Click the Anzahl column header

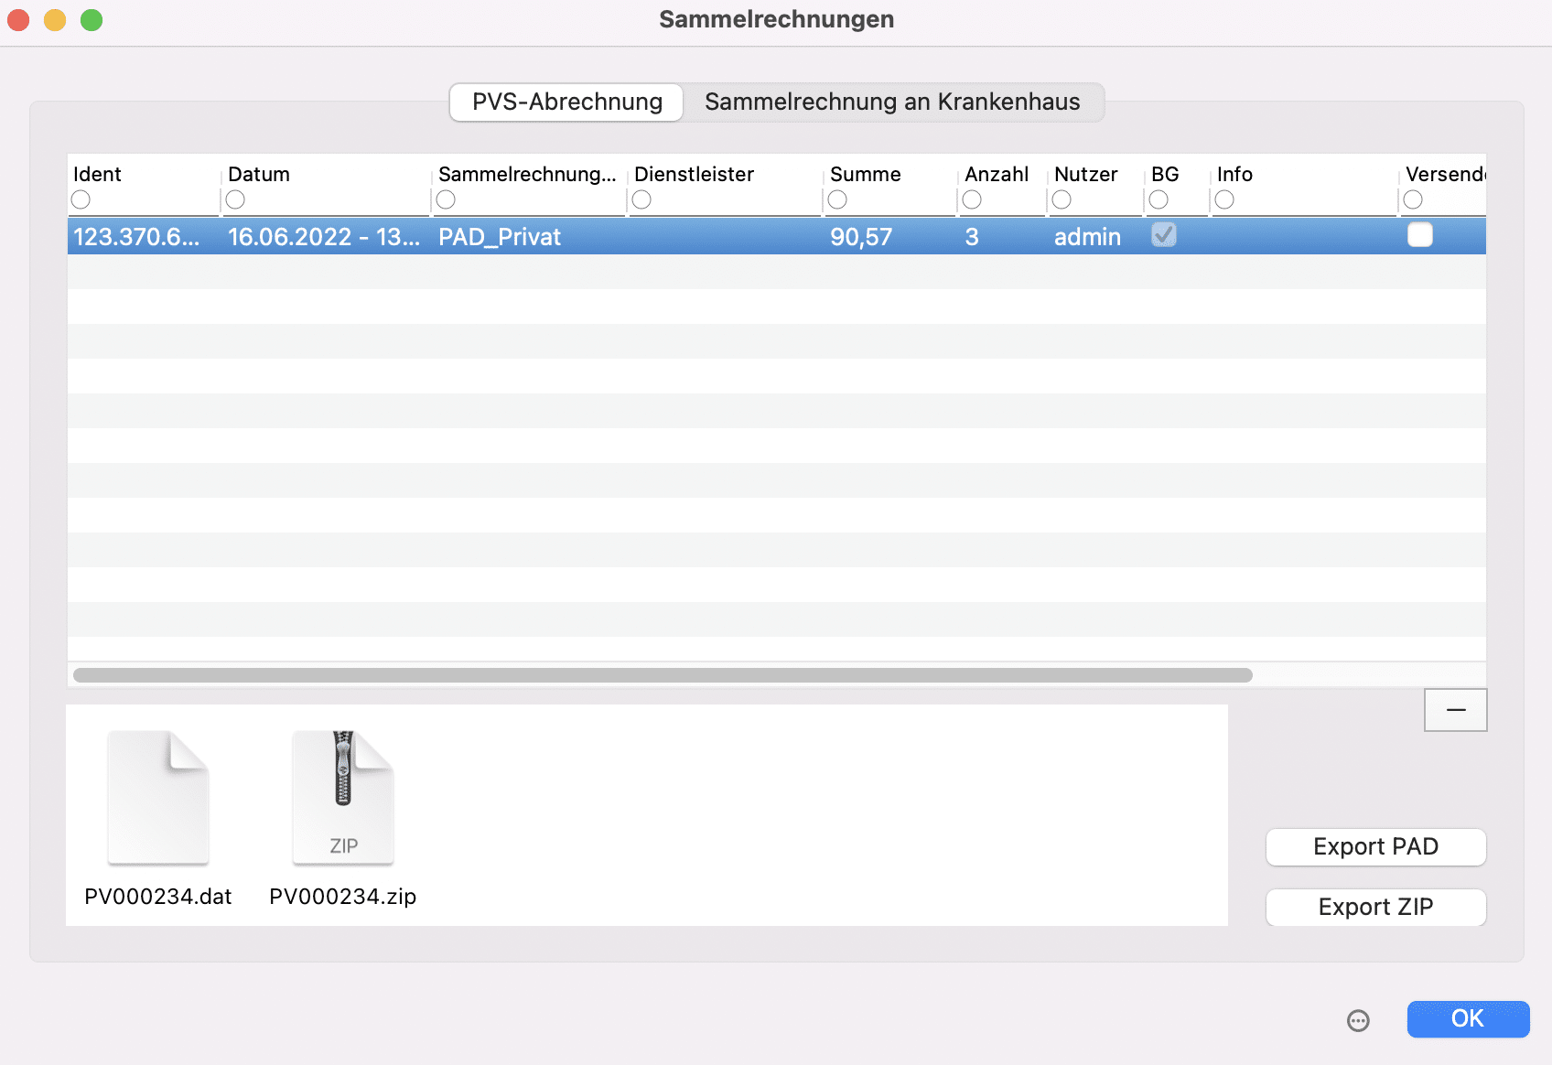point(997,175)
